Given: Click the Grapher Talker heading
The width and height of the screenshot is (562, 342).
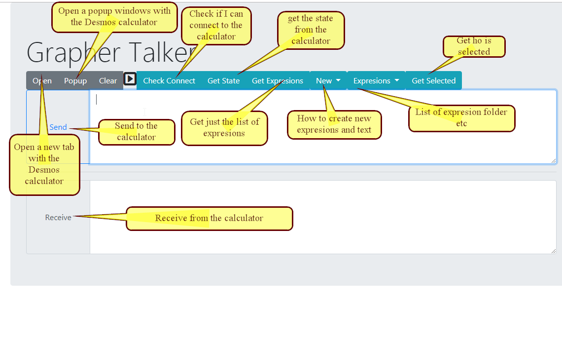Looking at the screenshot, I should pos(112,52).
